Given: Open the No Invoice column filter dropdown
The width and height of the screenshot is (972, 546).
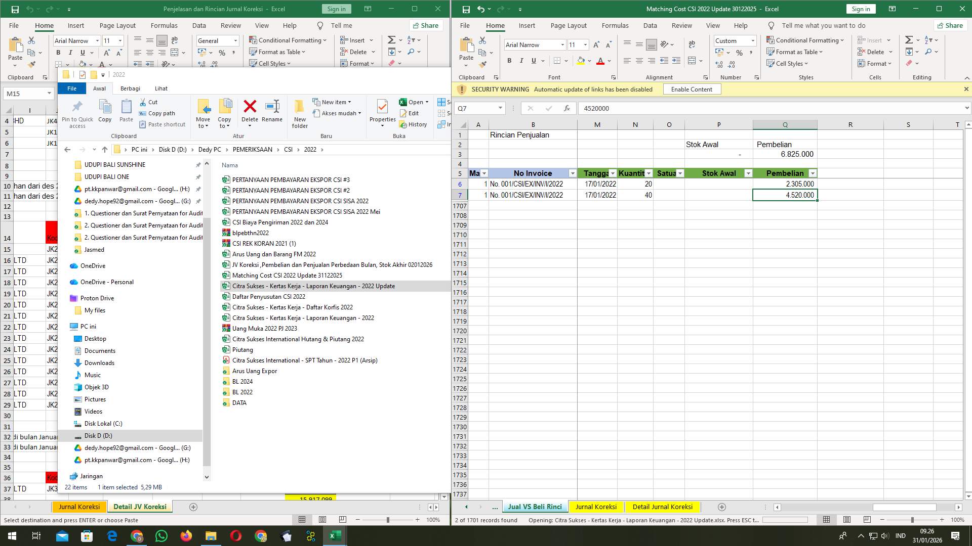Looking at the screenshot, I should 573,173.
